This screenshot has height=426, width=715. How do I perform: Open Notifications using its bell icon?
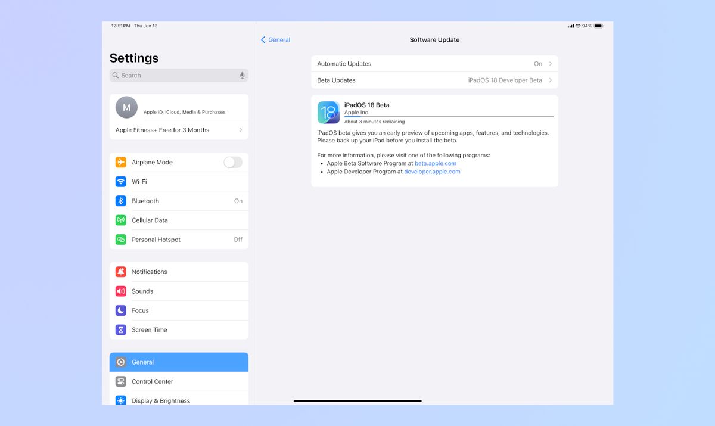pyautogui.click(x=121, y=271)
